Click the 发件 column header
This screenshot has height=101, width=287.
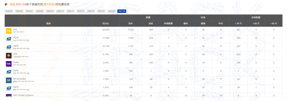[x=130, y=24]
